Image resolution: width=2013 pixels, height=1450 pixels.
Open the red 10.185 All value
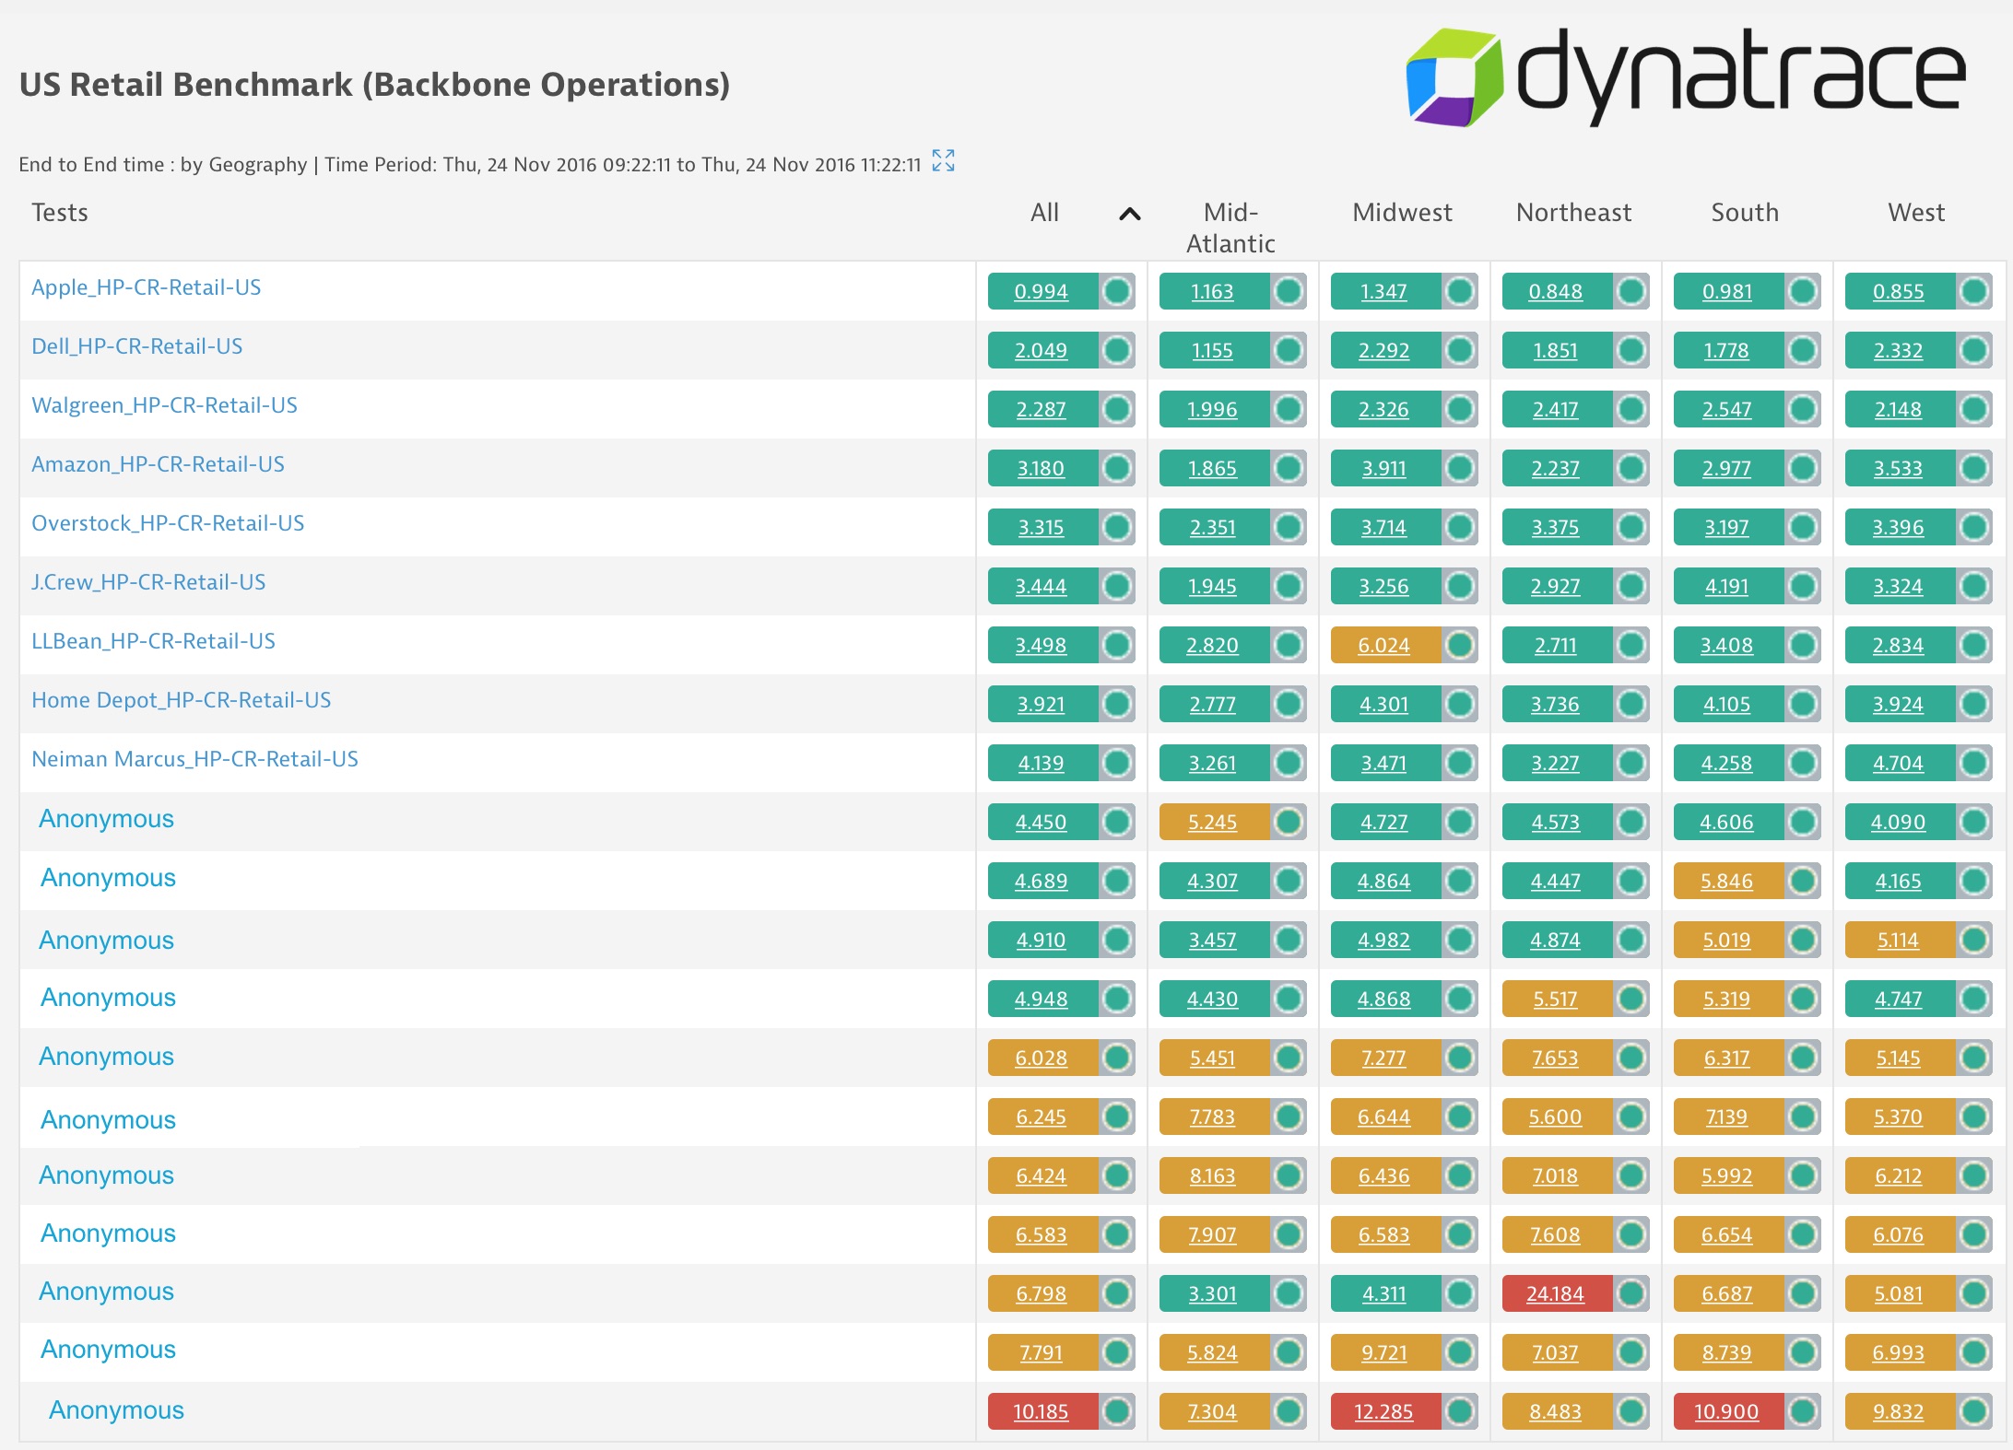coord(1041,1411)
